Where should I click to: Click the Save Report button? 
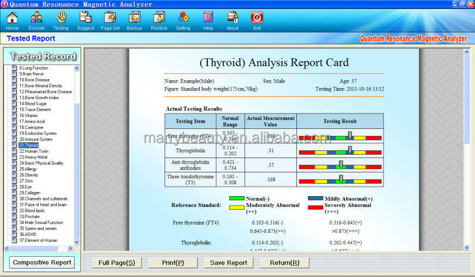click(229, 263)
